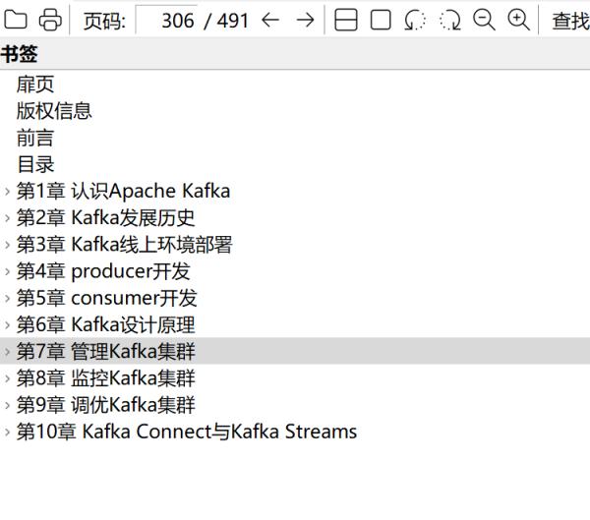Click the 查找 search box
The image size is (590, 520).
[x=568, y=21]
